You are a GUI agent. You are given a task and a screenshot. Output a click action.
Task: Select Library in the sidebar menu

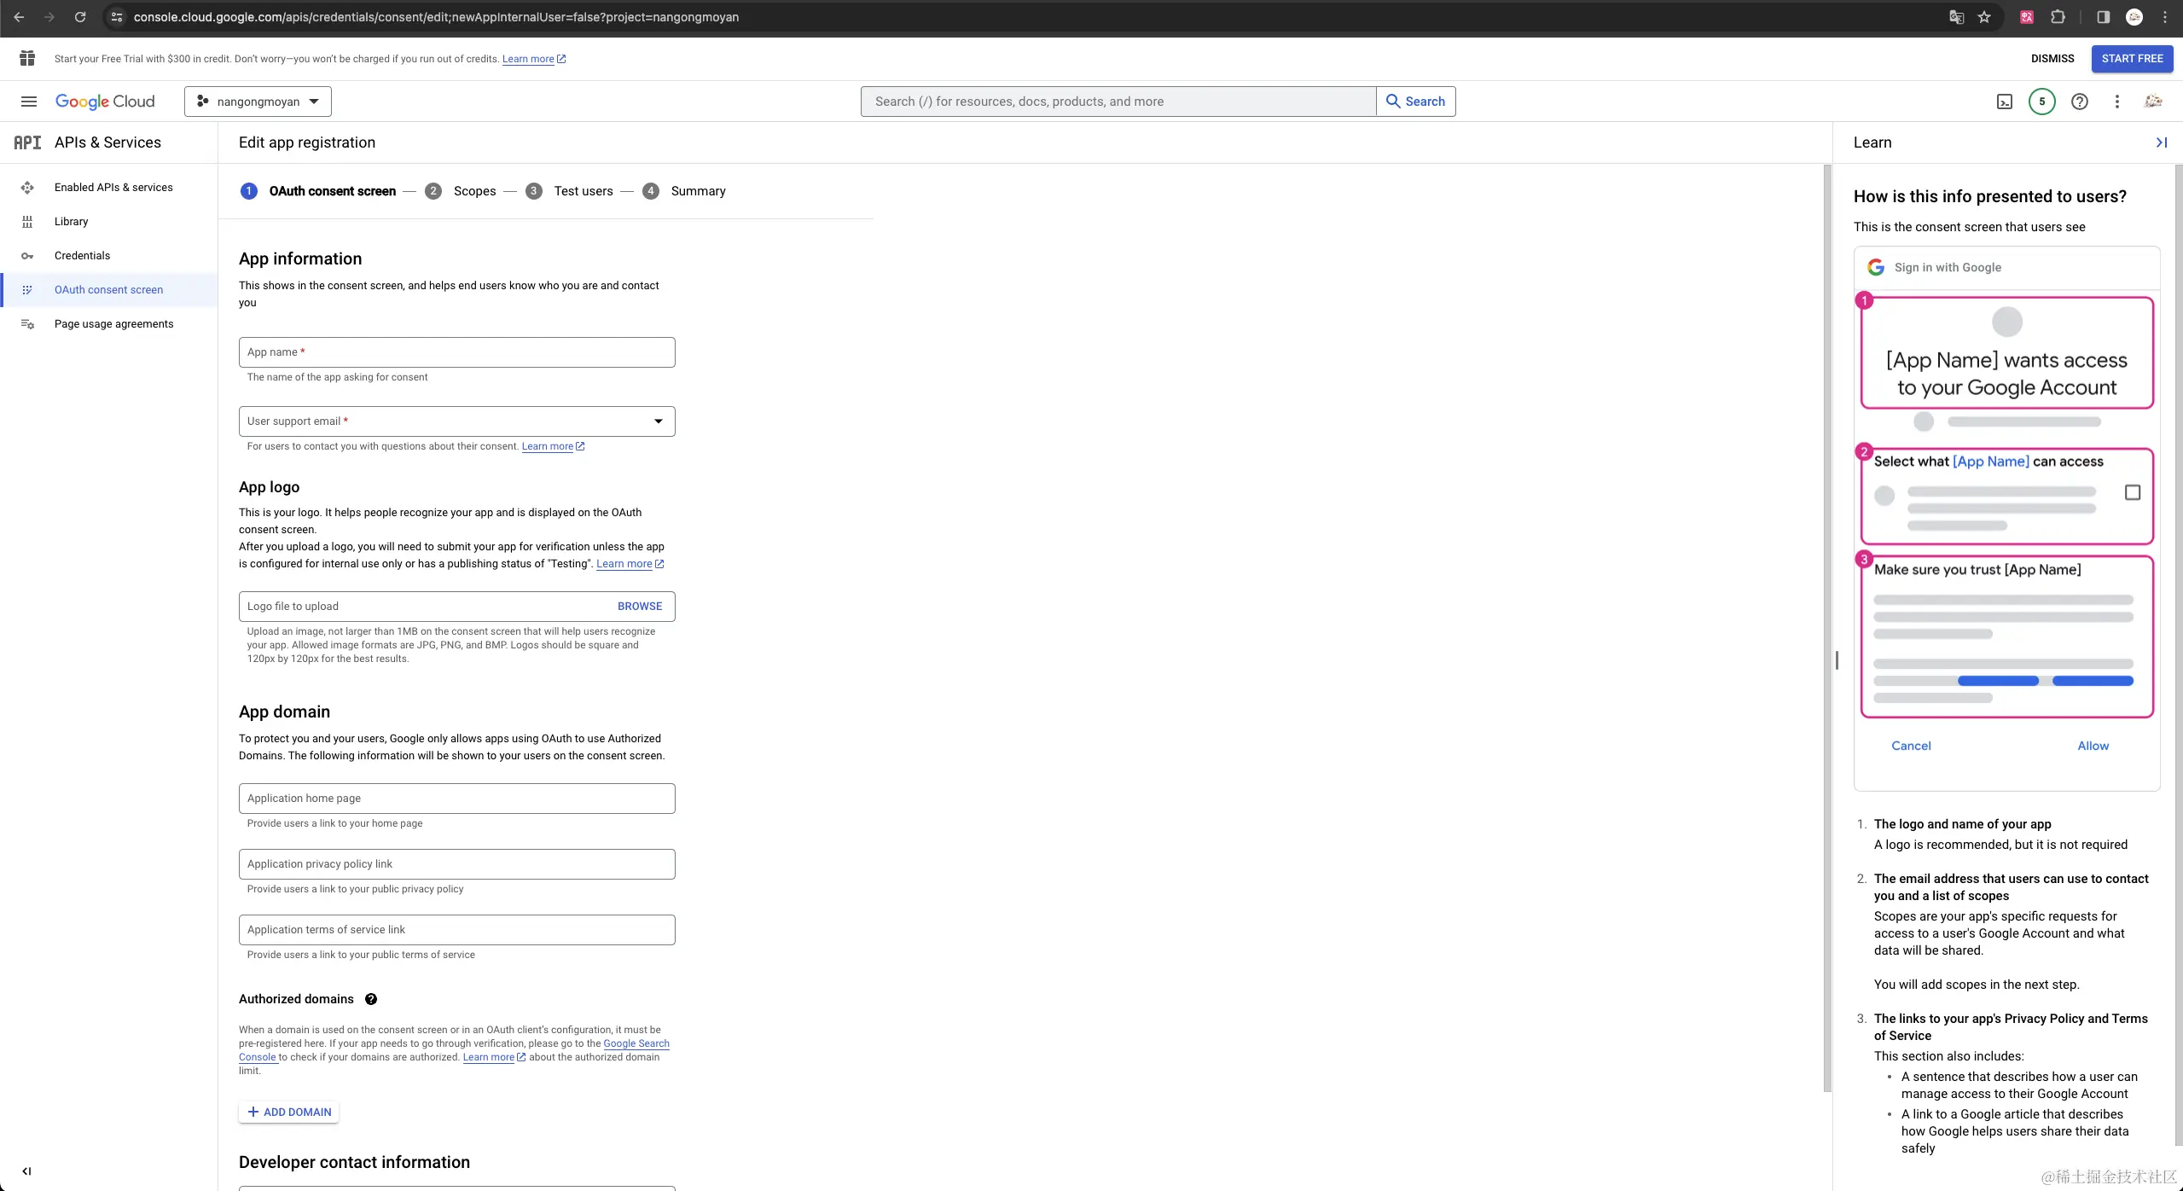click(71, 222)
